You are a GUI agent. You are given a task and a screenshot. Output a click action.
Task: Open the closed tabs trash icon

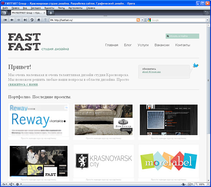[206, 13]
